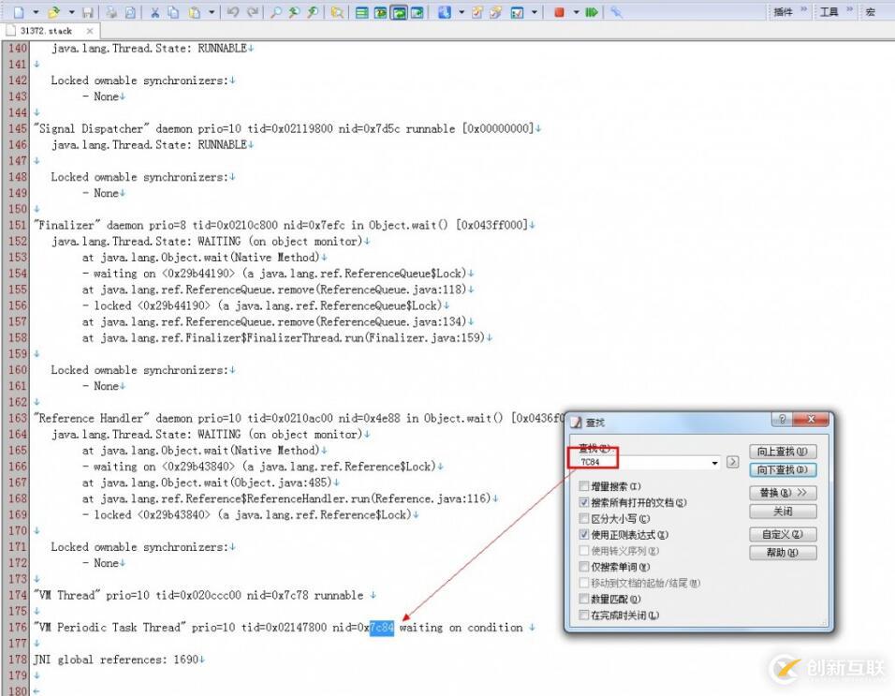Open Find with the magnifier icon
This screenshot has width=895, height=696.
(x=276, y=12)
